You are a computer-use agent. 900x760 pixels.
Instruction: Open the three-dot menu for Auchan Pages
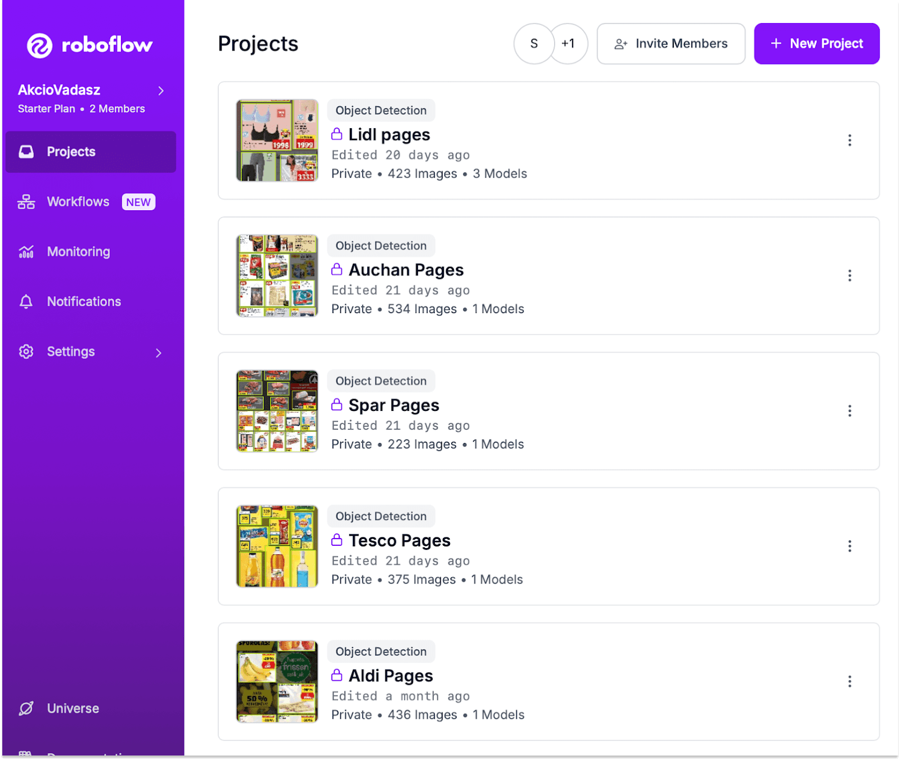849,275
